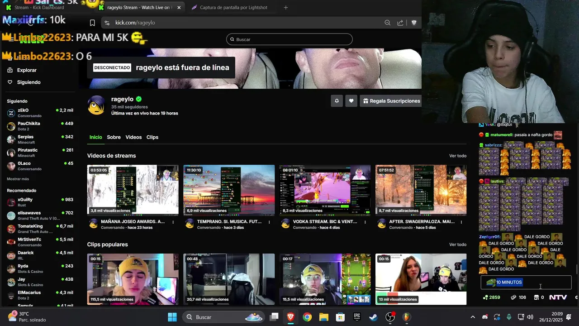This screenshot has width=579, height=326.
Task: Open options menu for VODKA STREAM video
Action: [x=365, y=222]
